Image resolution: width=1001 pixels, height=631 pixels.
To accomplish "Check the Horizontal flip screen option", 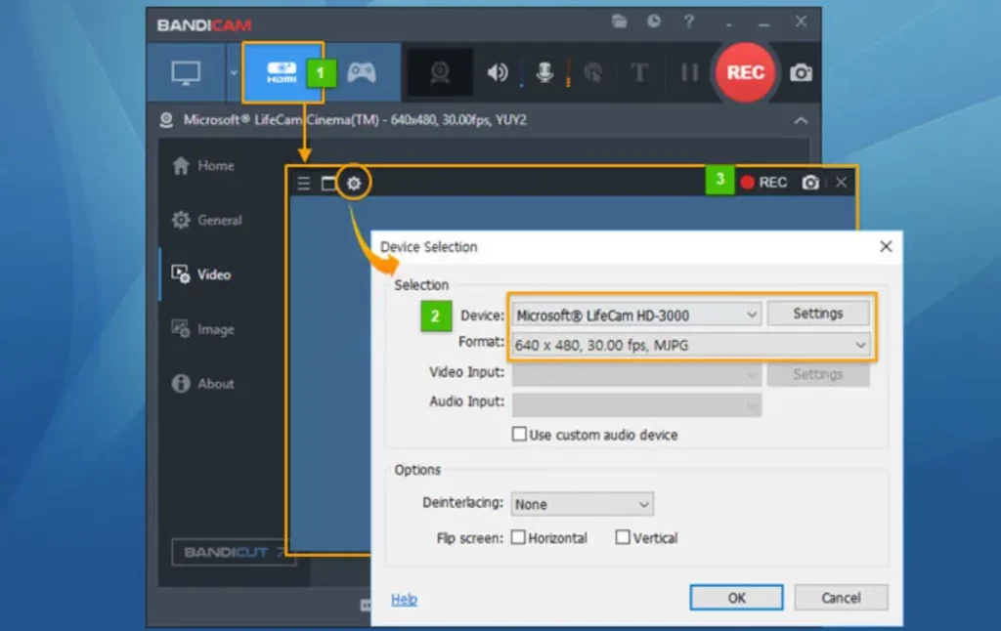I will point(518,537).
